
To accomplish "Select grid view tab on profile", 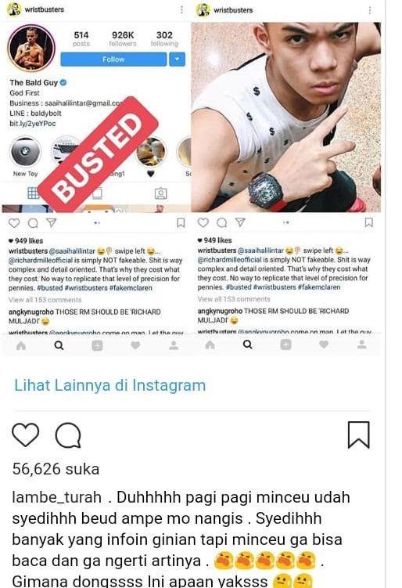I will pos(33,193).
